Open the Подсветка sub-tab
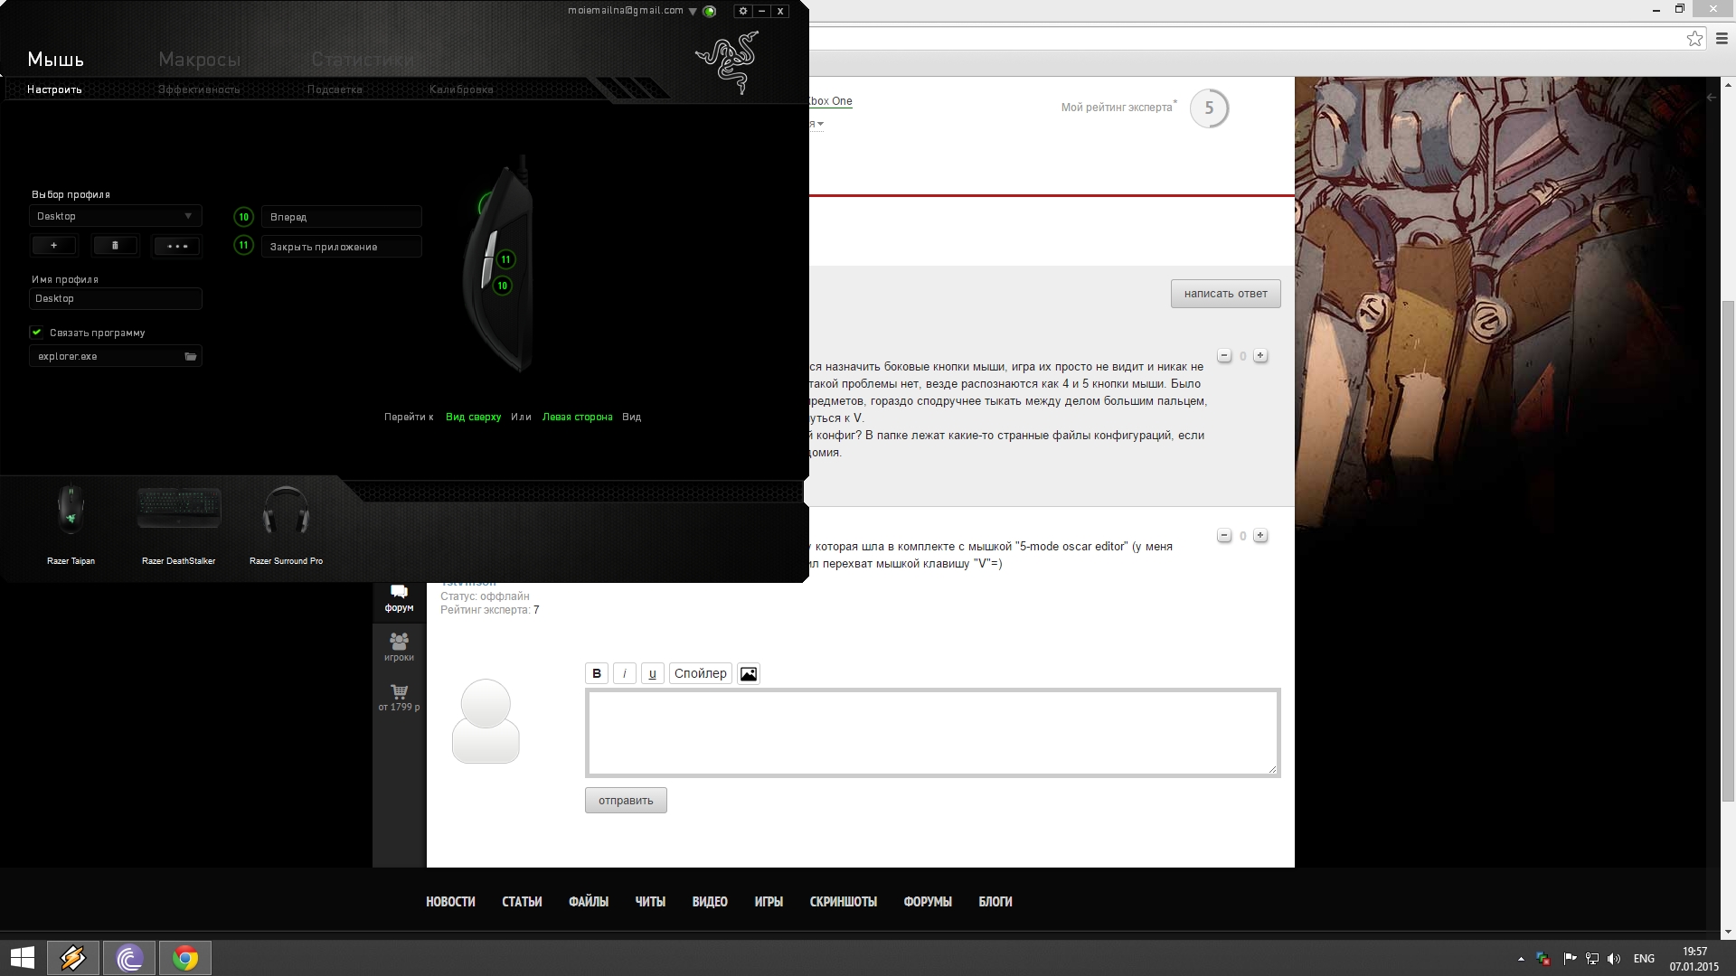The image size is (1736, 976). click(335, 89)
